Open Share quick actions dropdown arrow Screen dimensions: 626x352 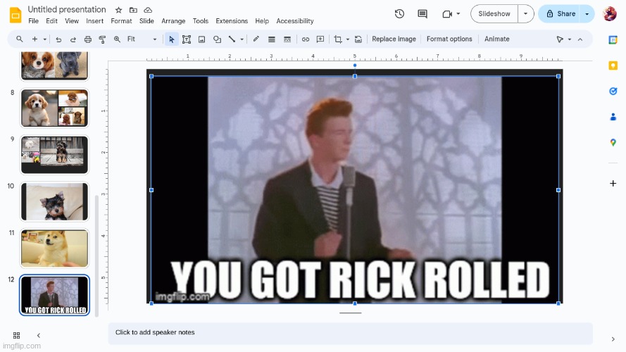click(x=587, y=14)
